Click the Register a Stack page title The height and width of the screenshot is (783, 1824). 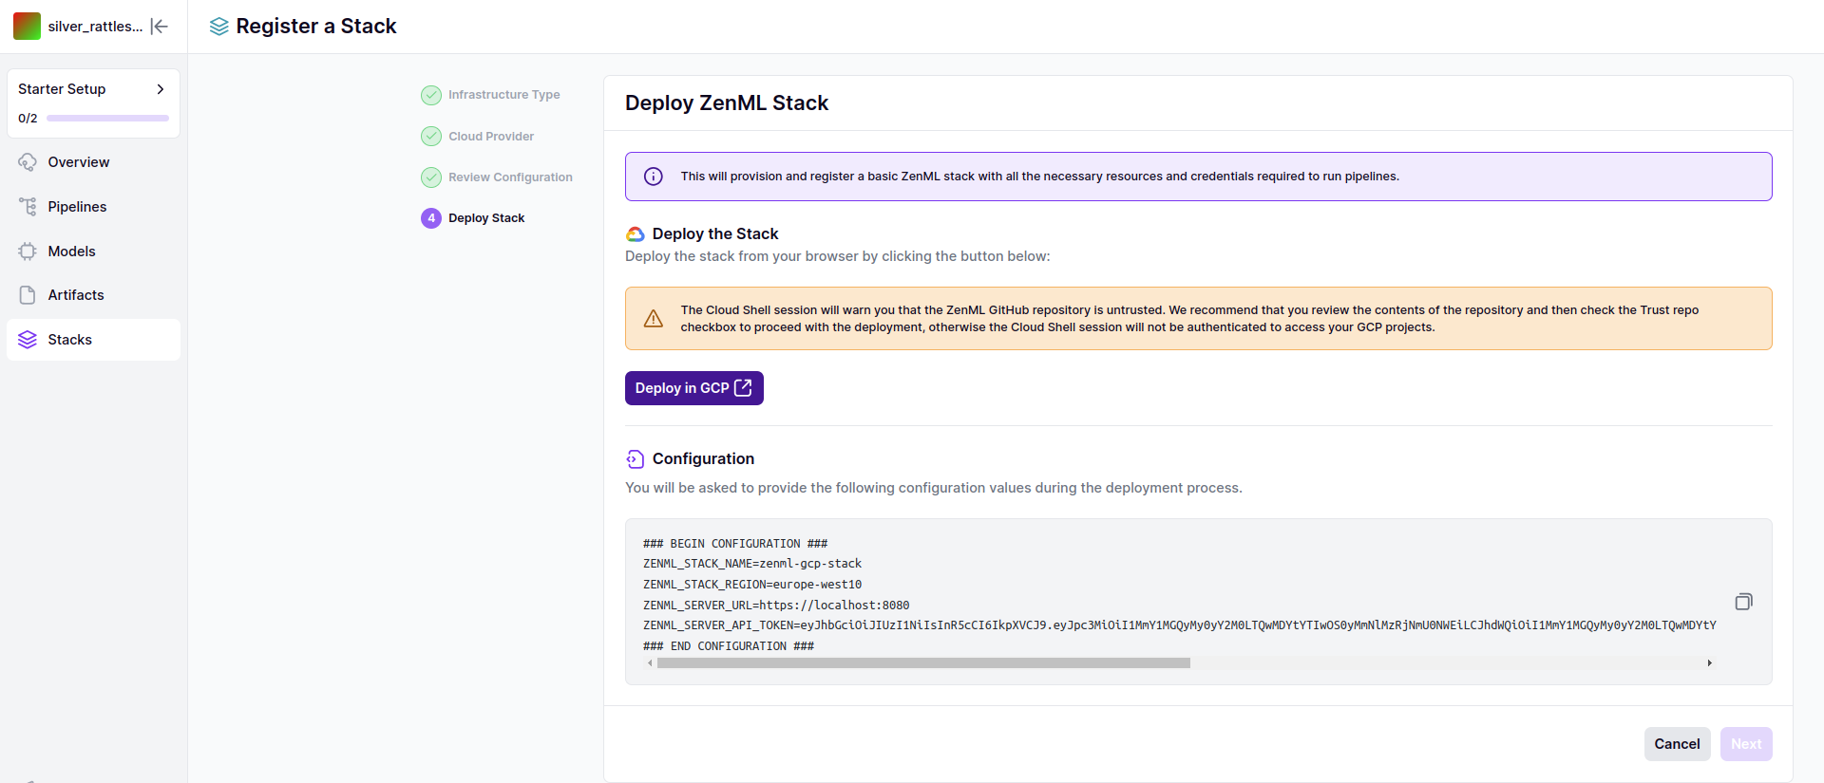[316, 27]
